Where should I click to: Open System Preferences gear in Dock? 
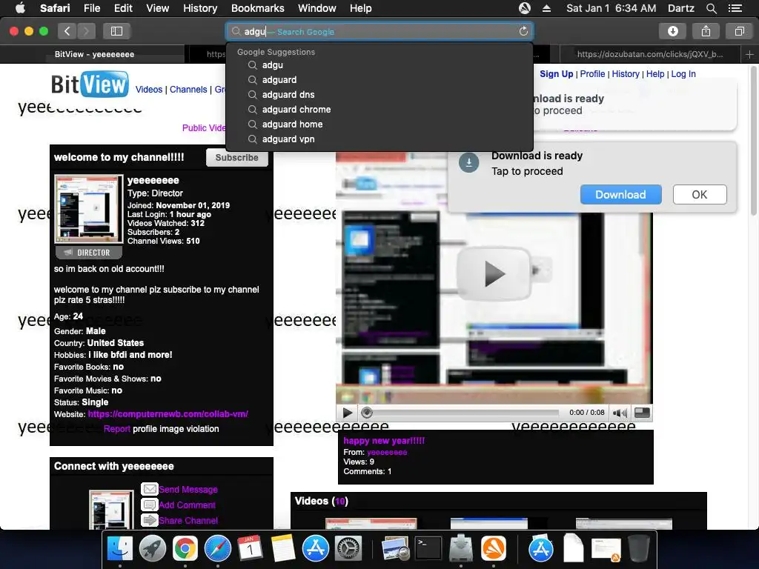pos(348,549)
